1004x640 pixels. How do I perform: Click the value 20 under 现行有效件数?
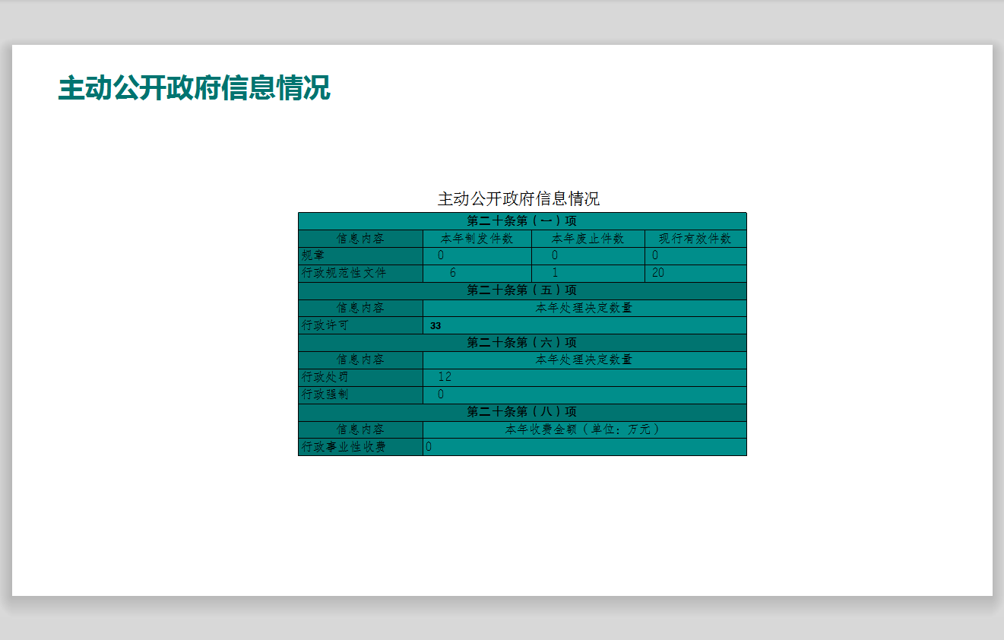coord(658,273)
